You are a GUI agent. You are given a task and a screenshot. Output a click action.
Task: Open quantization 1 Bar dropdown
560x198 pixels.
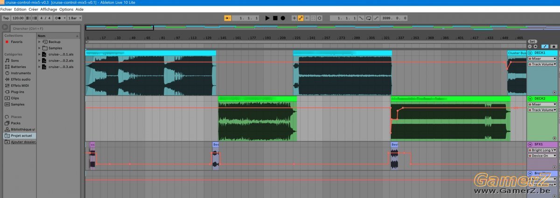point(74,18)
